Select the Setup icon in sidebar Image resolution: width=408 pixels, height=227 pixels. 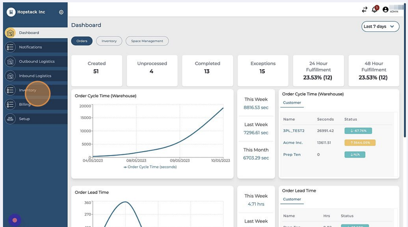click(10, 119)
